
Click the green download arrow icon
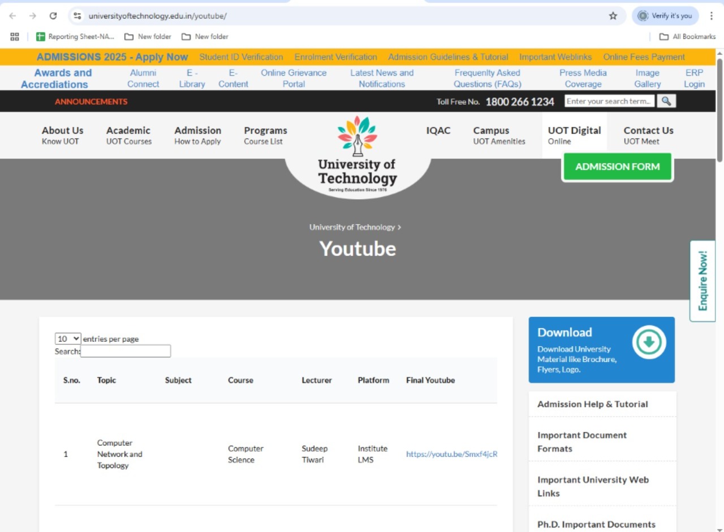(x=649, y=342)
